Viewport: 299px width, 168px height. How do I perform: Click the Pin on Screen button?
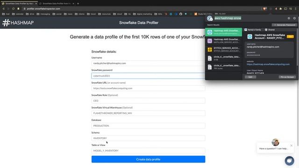click(x=287, y=77)
